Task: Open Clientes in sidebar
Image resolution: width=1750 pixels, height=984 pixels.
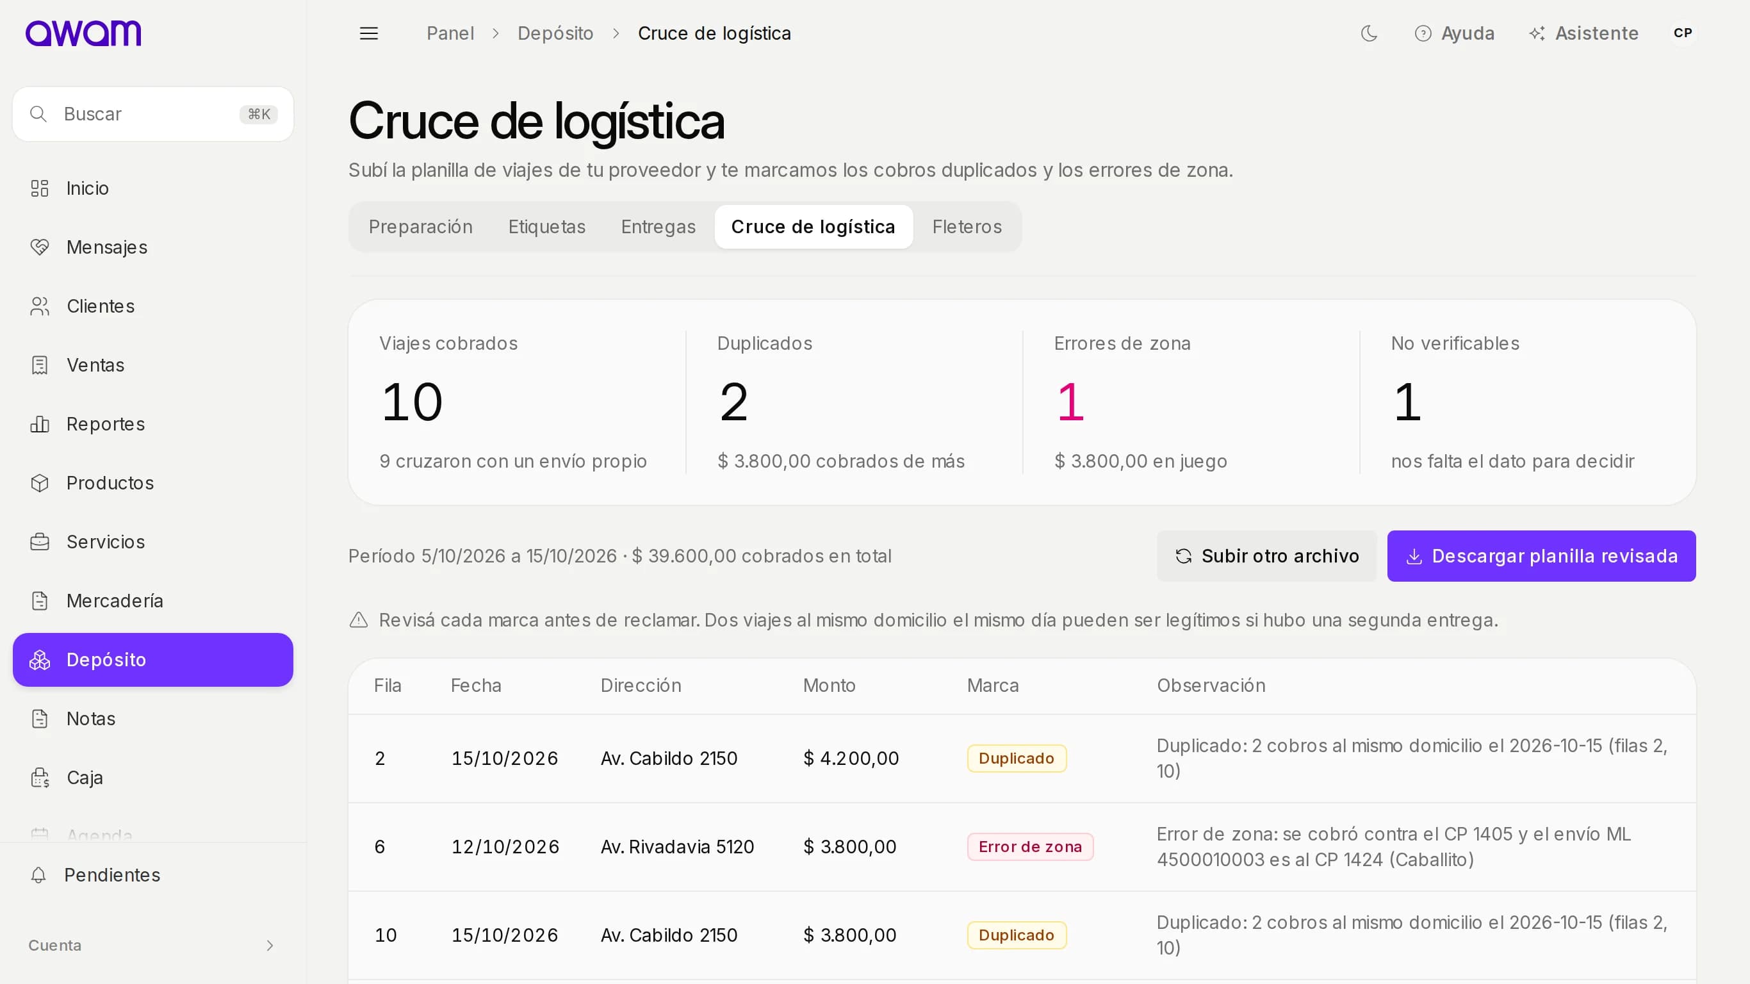Action: tap(153, 306)
